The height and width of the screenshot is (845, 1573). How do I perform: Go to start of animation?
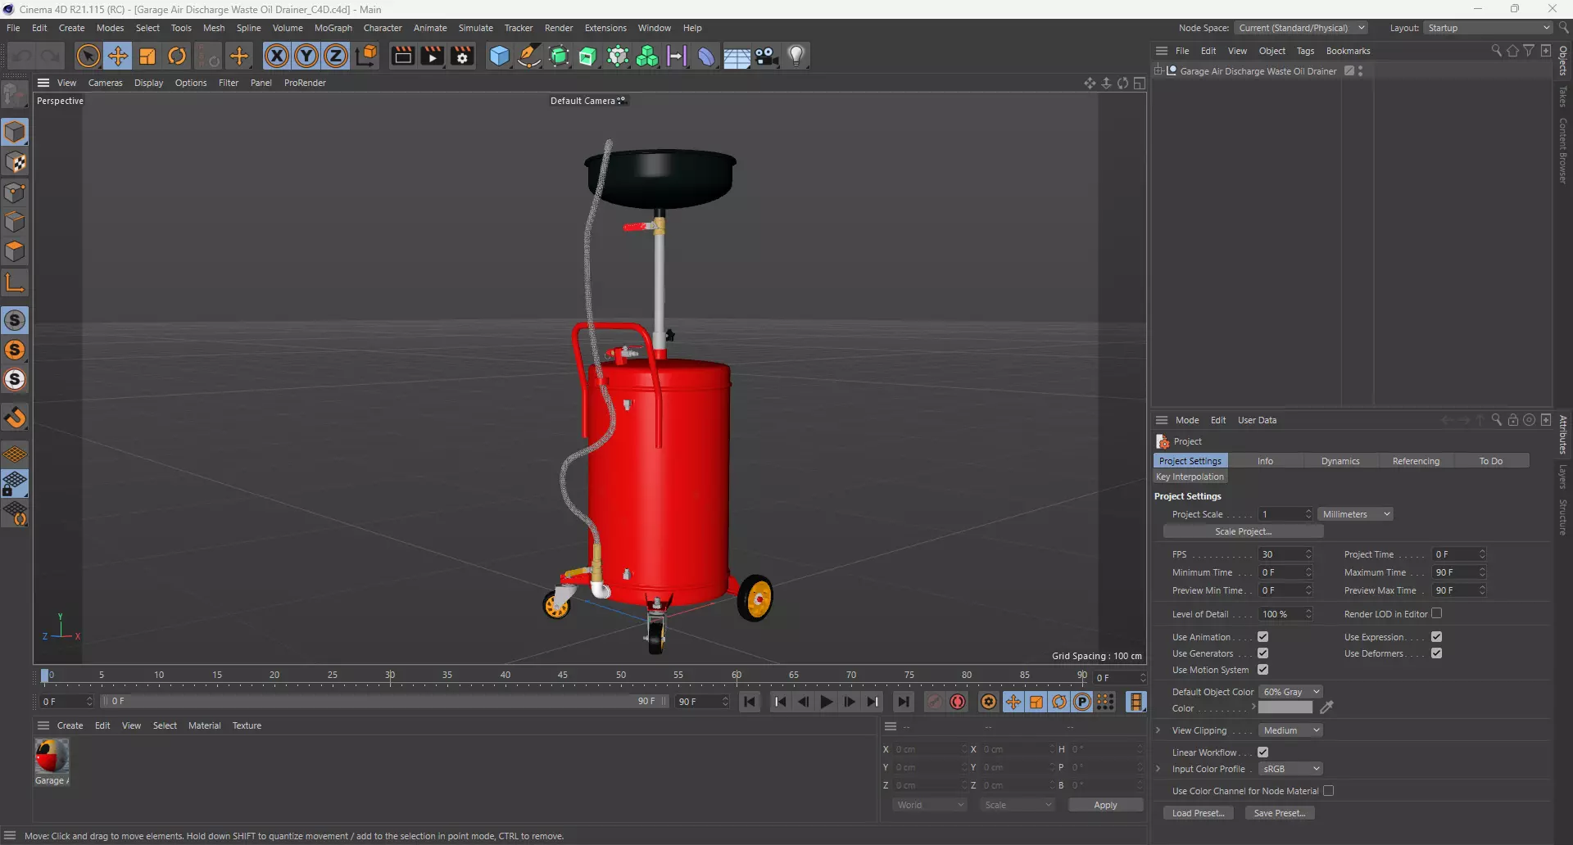point(750,702)
